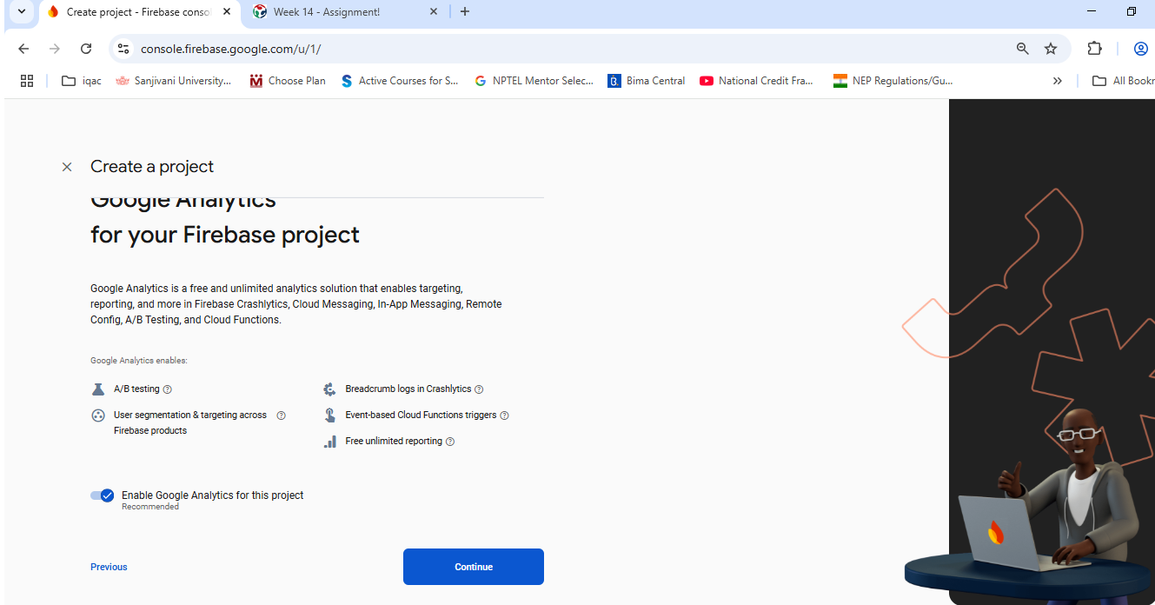Open a new browser tab
This screenshot has width=1155, height=605.
click(x=465, y=12)
